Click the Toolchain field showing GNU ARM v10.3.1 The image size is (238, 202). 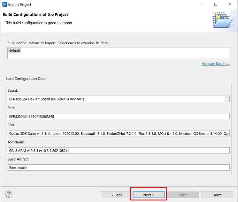(118, 150)
